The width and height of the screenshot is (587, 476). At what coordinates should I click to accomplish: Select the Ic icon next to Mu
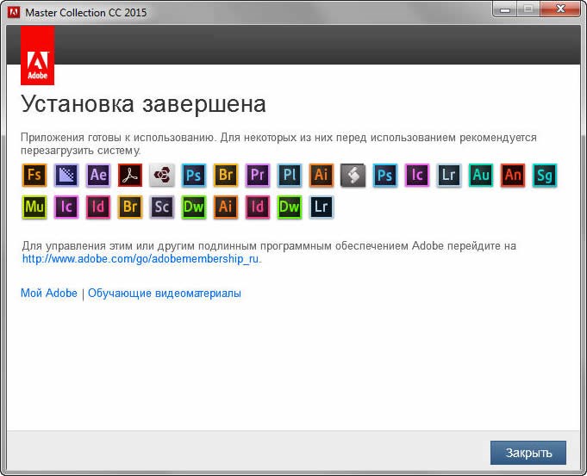(x=66, y=207)
